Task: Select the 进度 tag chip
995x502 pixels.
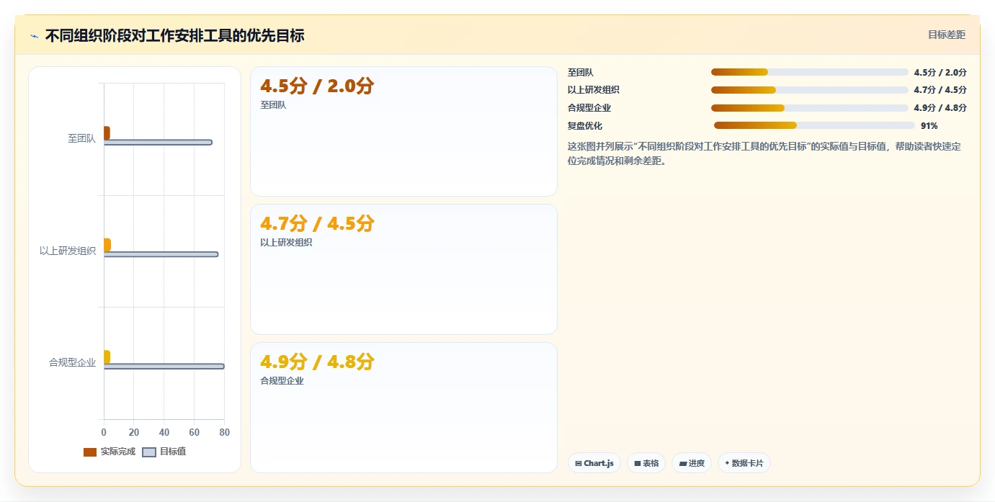Action: point(692,463)
